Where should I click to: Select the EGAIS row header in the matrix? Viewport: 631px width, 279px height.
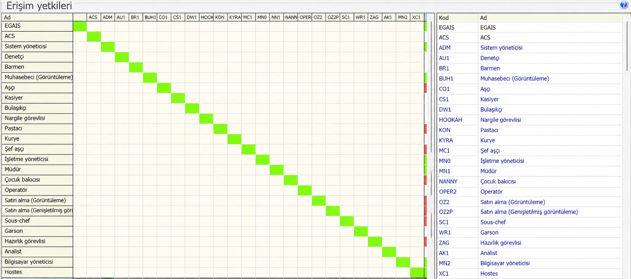pos(37,26)
